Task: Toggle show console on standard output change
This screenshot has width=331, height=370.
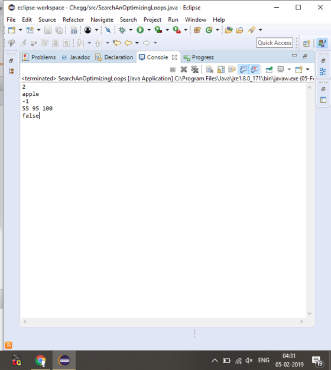Action: click(x=244, y=69)
